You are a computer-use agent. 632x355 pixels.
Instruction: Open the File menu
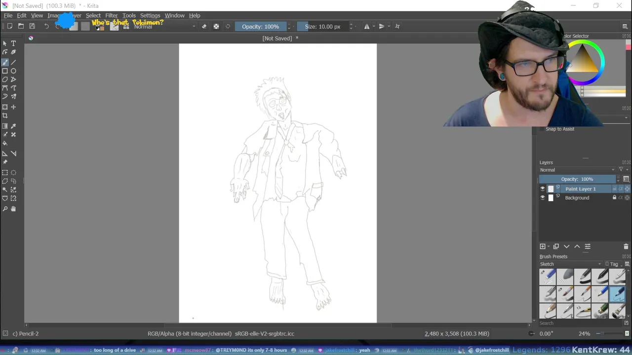point(8,15)
